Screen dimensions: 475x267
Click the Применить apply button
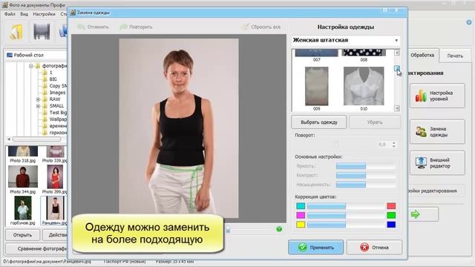click(x=315, y=247)
